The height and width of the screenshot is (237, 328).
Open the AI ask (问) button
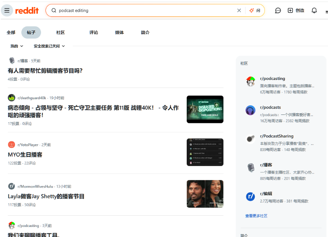pyautogui.click(x=255, y=10)
